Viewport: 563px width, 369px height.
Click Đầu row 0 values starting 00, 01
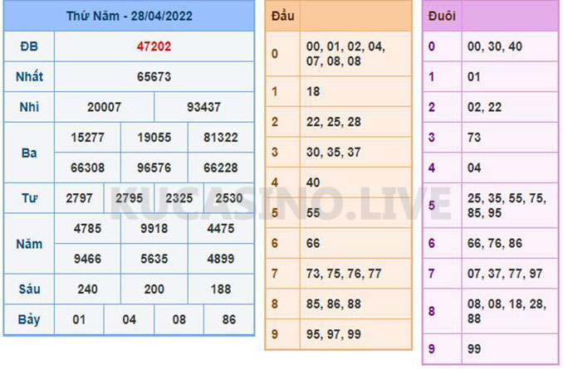tap(345, 54)
